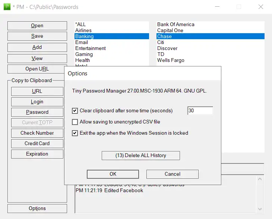
Task: Select the Health category
Action: coord(112,60)
